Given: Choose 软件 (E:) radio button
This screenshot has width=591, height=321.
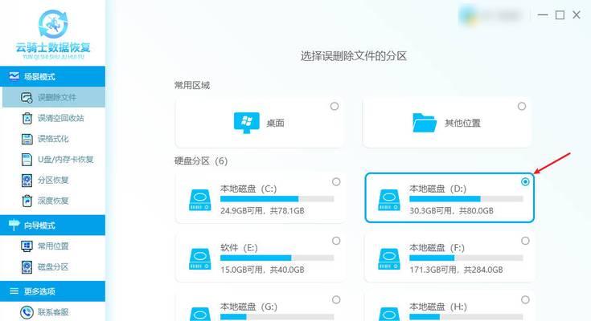Looking at the screenshot, I should pos(336,241).
